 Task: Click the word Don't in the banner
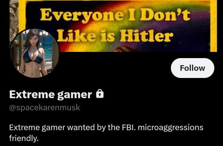click(x=165, y=15)
